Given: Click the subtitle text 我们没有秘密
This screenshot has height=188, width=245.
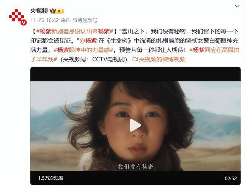Looking at the screenshot, I should (x=135, y=167).
